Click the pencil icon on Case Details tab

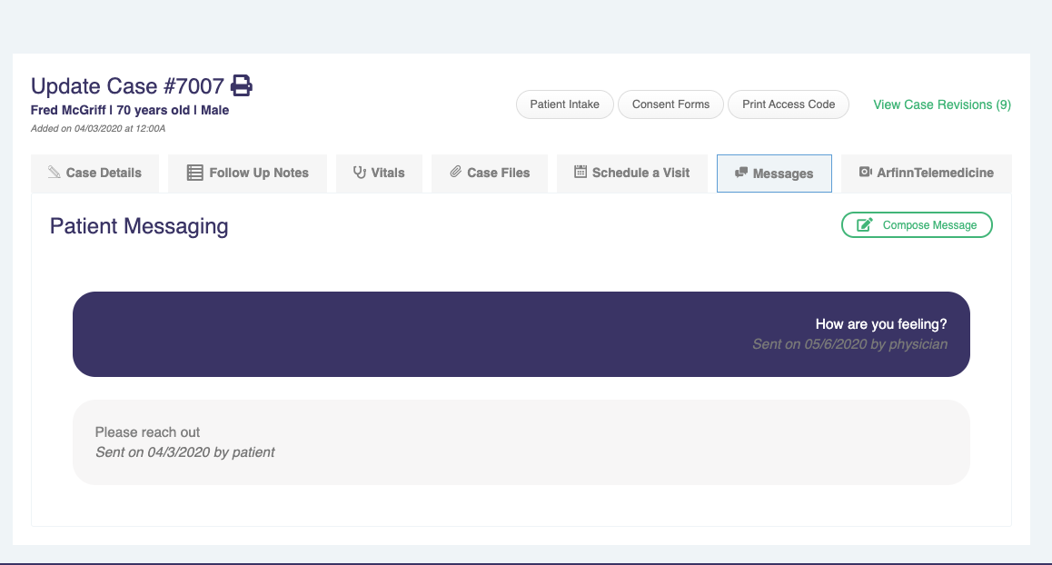55,173
